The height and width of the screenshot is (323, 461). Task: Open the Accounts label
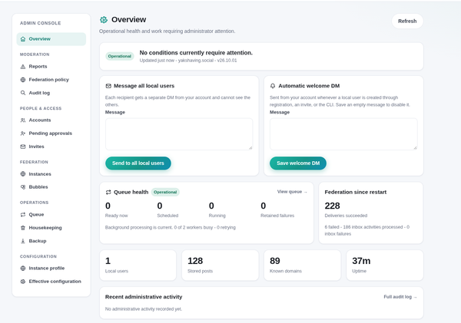pyautogui.click(x=40, y=120)
